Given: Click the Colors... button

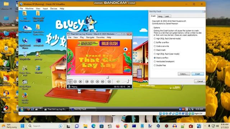Looking at the screenshot, I should click(x=184, y=74).
